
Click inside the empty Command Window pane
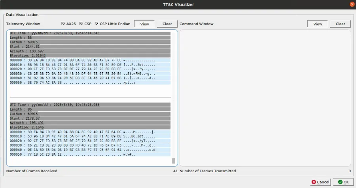pos(265,98)
